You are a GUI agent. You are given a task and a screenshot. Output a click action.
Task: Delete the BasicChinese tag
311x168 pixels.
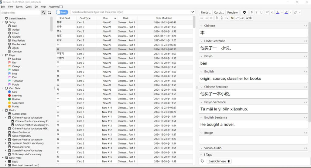(x=228, y=161)
